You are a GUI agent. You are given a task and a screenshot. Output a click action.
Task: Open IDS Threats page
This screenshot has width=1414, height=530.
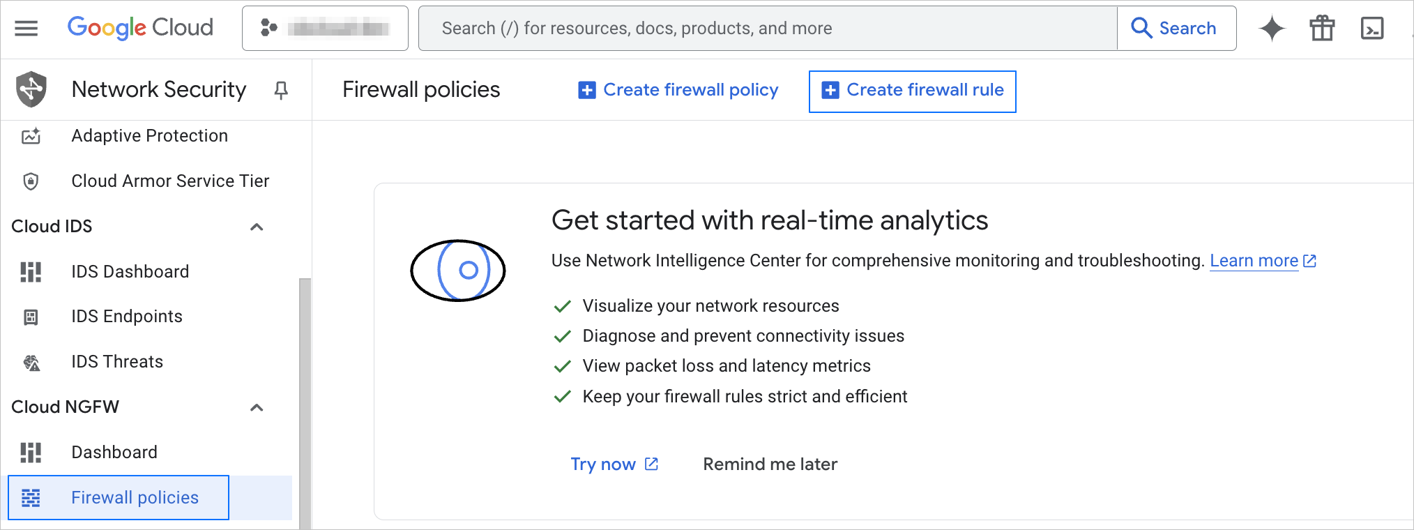coord(117,362)
